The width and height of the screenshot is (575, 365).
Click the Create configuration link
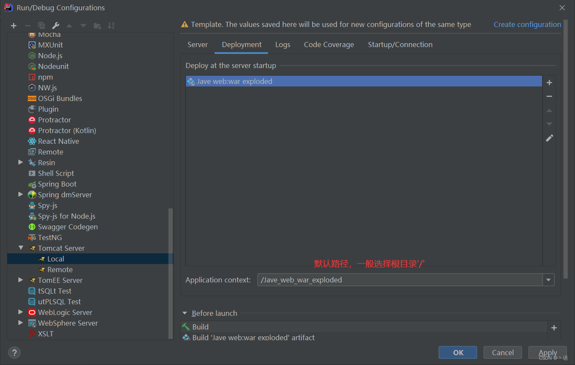pyautogui.click(x=527, y=24)
